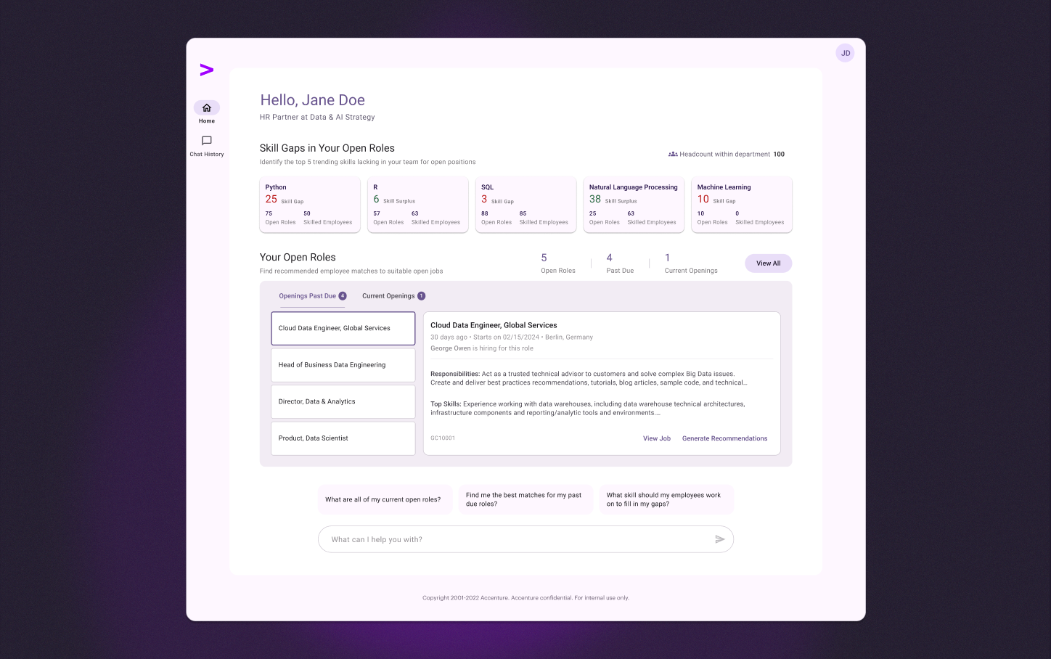The image size is (1051, 659).
Task: Open the JD user avatar
Action: (x=845, y=53)
